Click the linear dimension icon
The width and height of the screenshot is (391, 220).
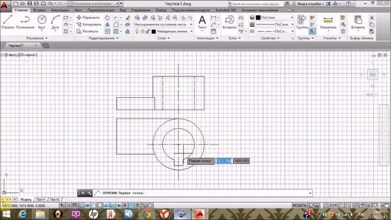click(x=213, y=18)
